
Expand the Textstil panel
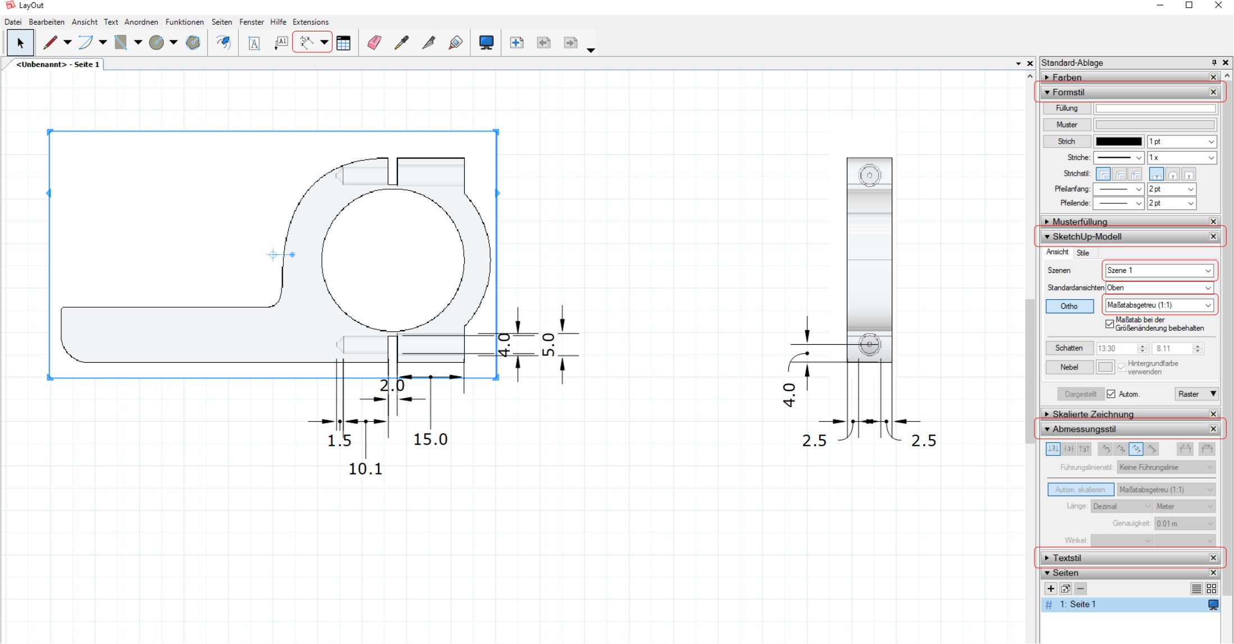click(x=1067, y=558)
